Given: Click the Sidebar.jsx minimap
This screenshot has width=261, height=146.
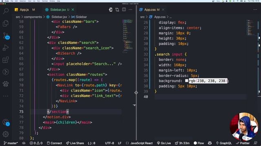Looking at the screenshot, I should coord(128,36).
